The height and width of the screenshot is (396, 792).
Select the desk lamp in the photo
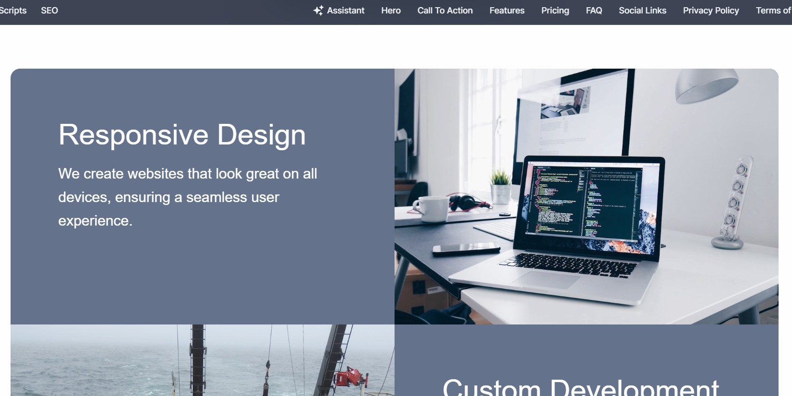(706, 84)
